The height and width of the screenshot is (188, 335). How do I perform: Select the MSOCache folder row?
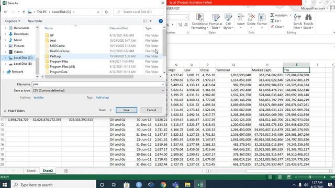pos(103,46)
